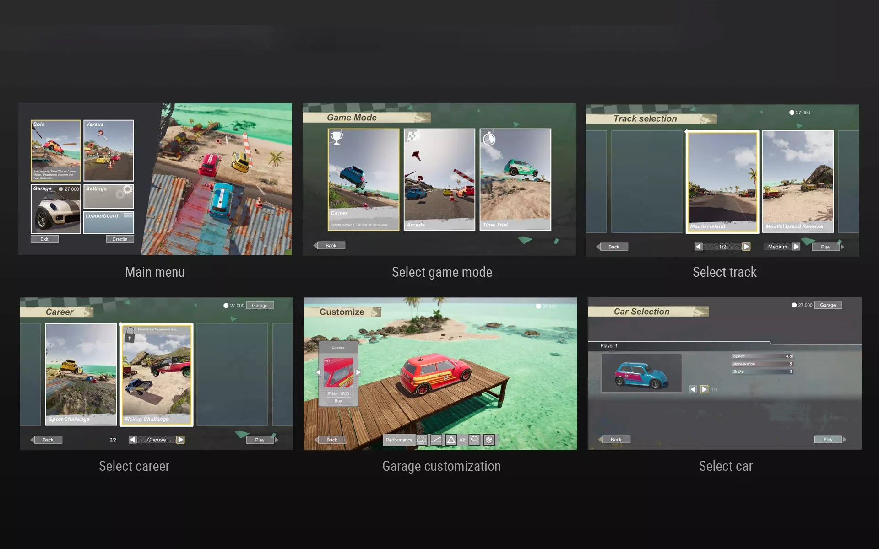Select the Sport Challenge career card
Viewport: 879px width, 549px height.
click(81, 374)
